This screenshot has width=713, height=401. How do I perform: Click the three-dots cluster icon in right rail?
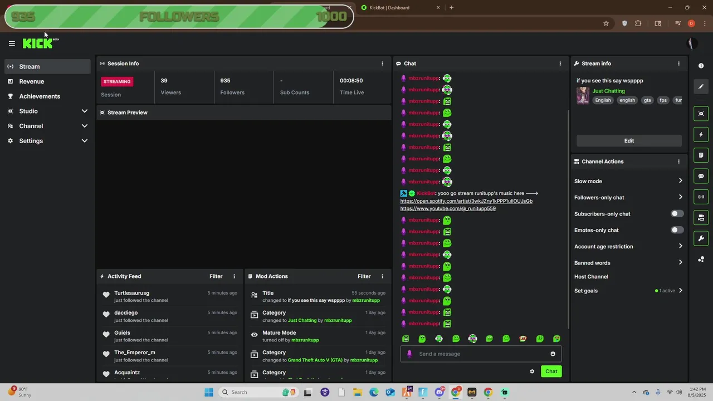[x=701, y=259]
